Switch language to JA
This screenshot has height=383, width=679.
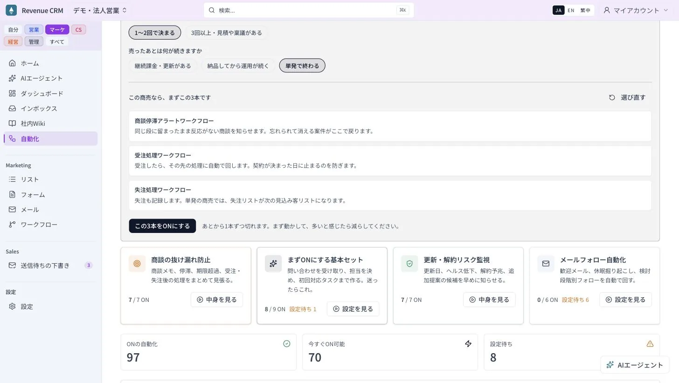click(x=558, y=10)
